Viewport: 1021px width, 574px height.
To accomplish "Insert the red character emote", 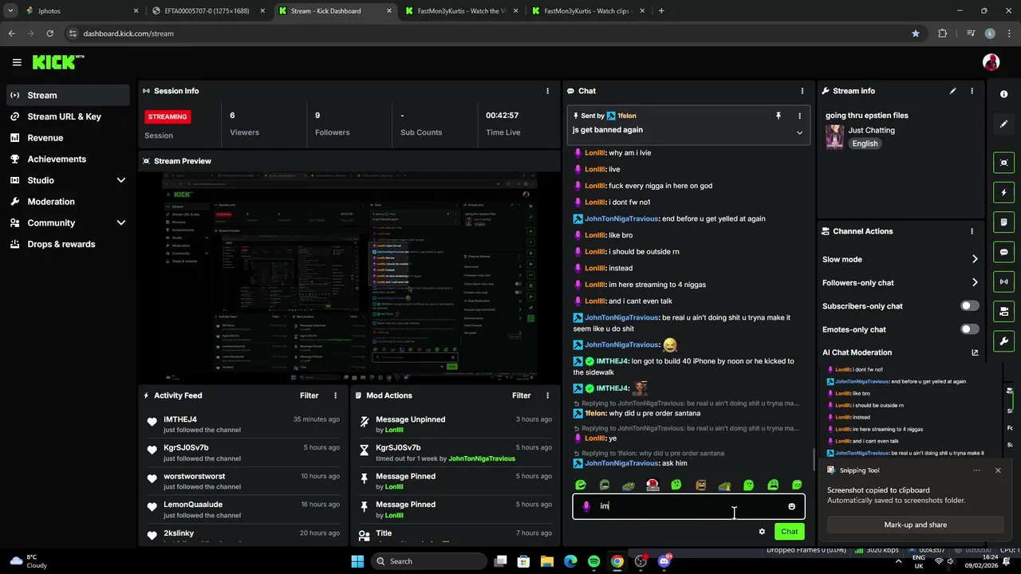I will [652, 485].
